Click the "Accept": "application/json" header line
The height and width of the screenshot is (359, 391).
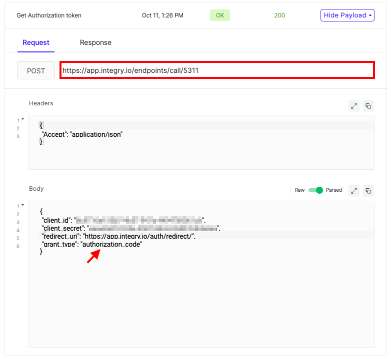[x=82, y=134]
